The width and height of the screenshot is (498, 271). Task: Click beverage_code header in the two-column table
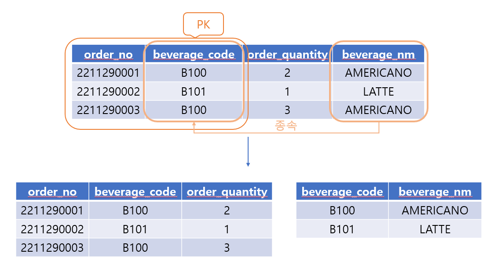(342, 192)
